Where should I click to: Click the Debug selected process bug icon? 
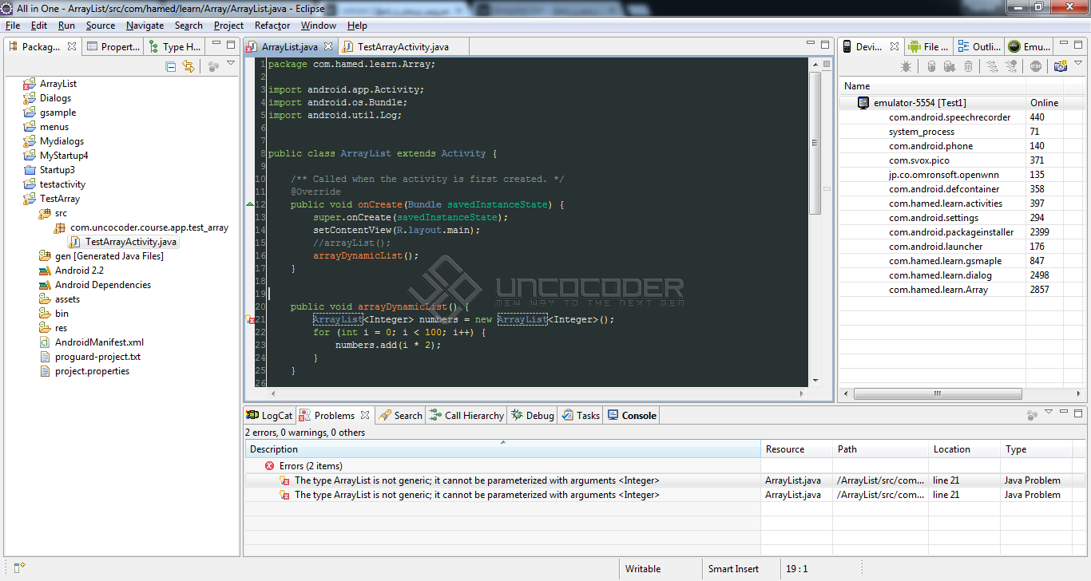tap(906, 67)
